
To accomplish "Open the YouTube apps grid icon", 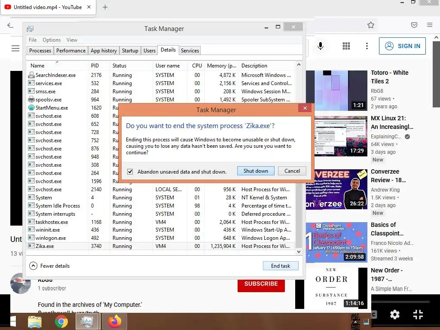I will [x=346, y=46].
